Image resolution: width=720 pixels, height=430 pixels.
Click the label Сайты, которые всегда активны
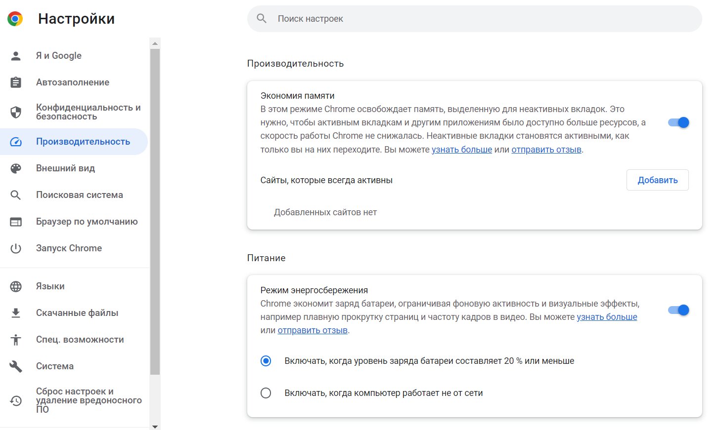326,180
